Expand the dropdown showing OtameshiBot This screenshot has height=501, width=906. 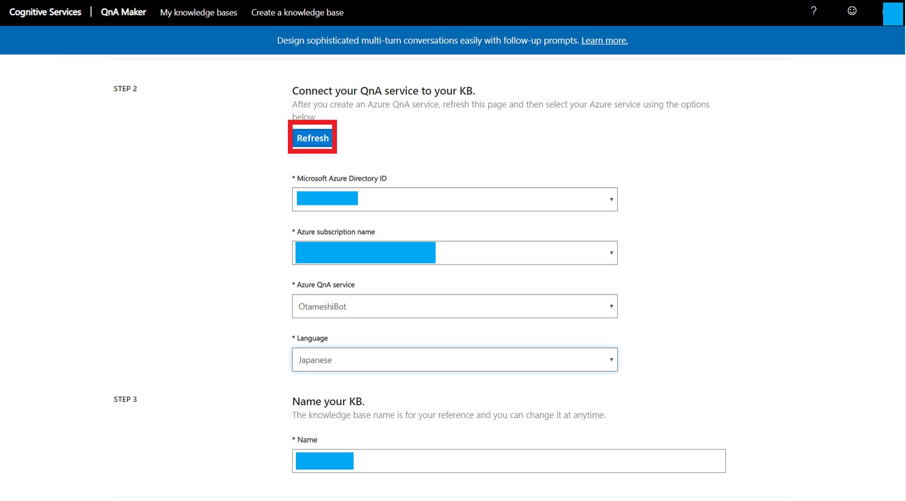point(454,306)
